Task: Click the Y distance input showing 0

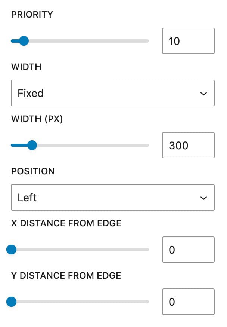Action: pyautogui.click(x=188, y=302)
